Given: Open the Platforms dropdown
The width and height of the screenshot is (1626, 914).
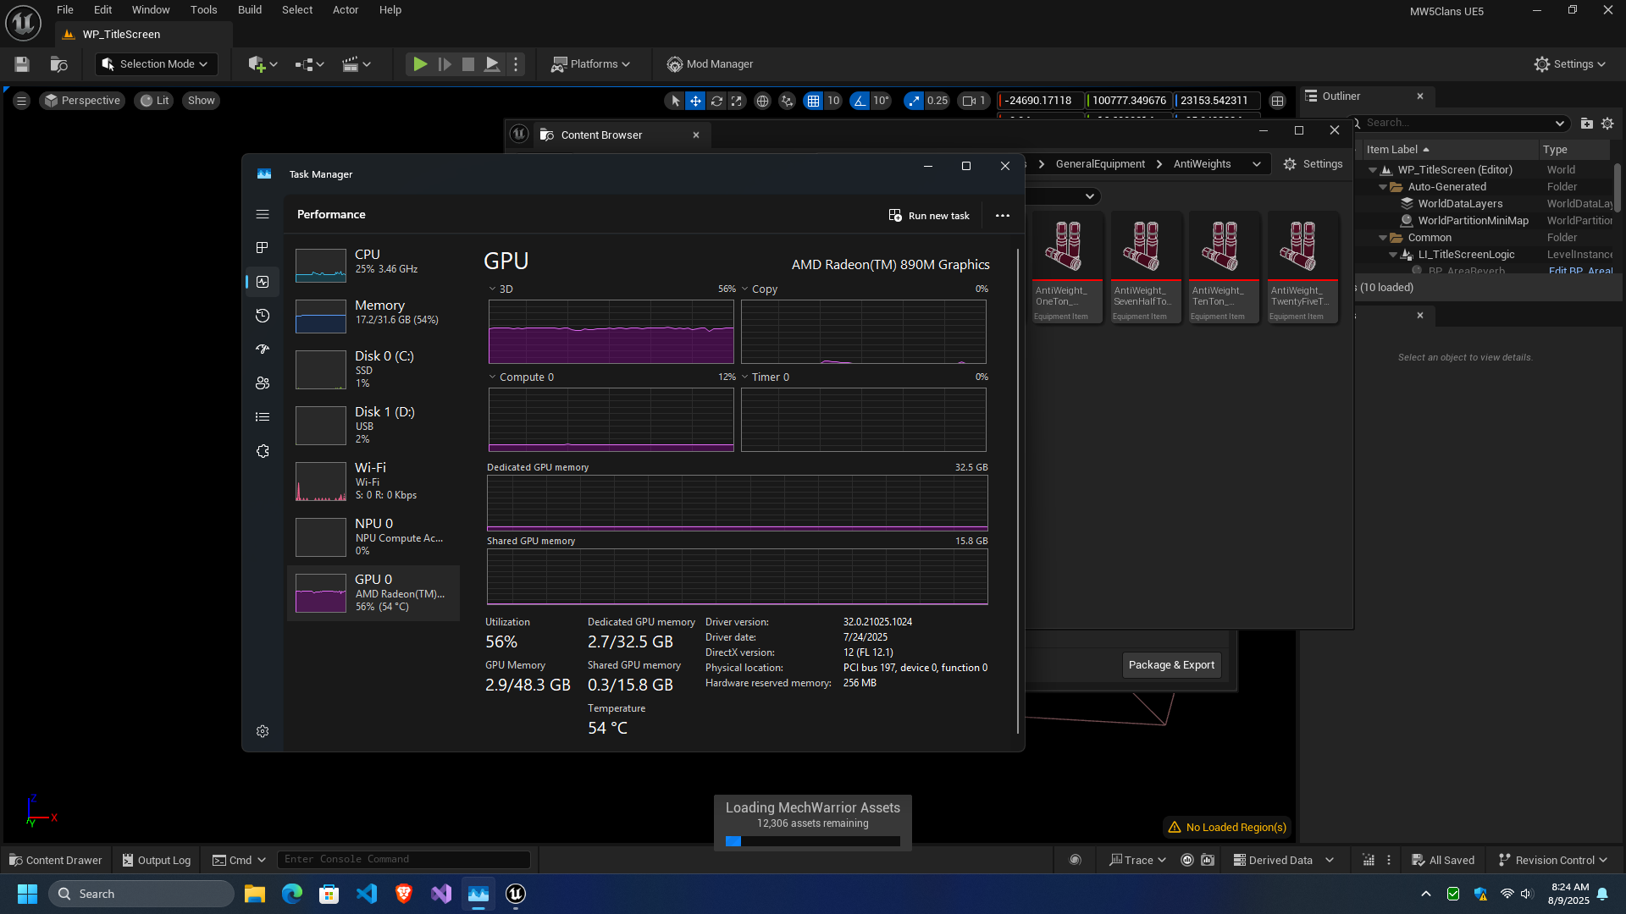Looking at the screenshot, I should (x=591, y=64).
